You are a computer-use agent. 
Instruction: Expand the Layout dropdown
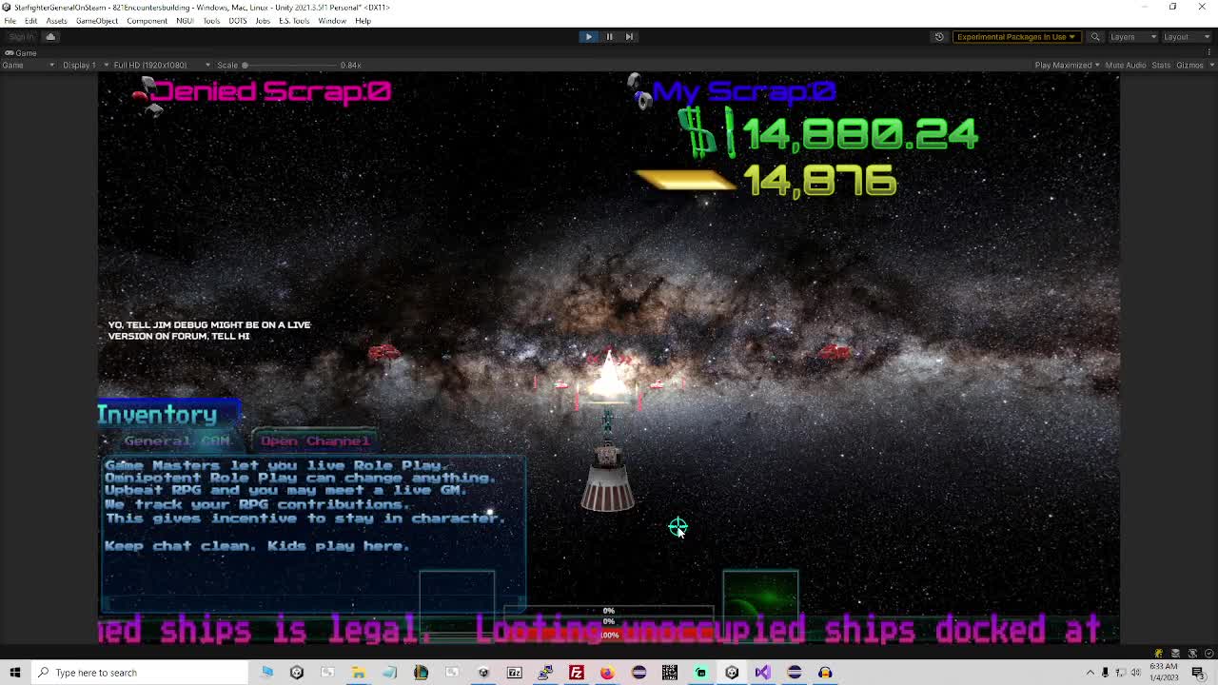(1187, 37)
